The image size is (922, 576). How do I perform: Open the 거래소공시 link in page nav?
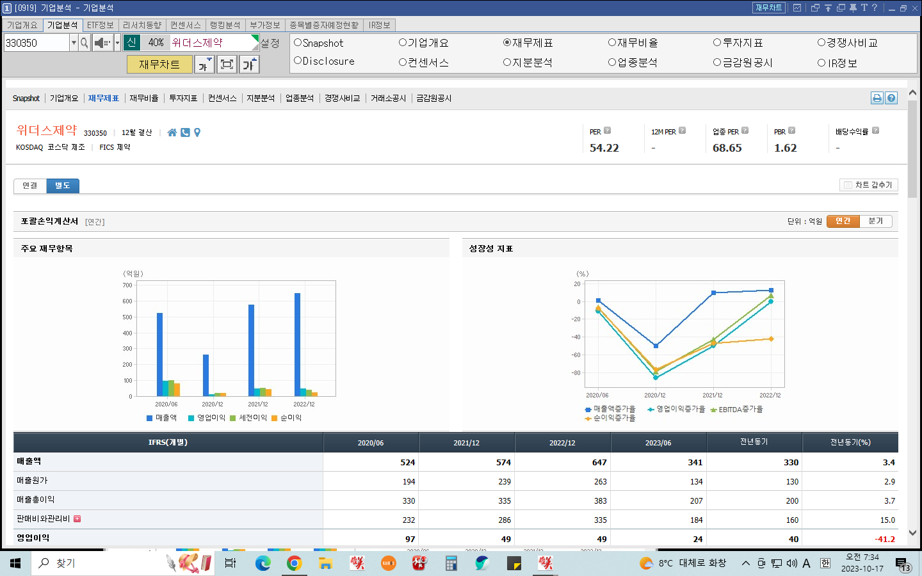pos(388,98)
